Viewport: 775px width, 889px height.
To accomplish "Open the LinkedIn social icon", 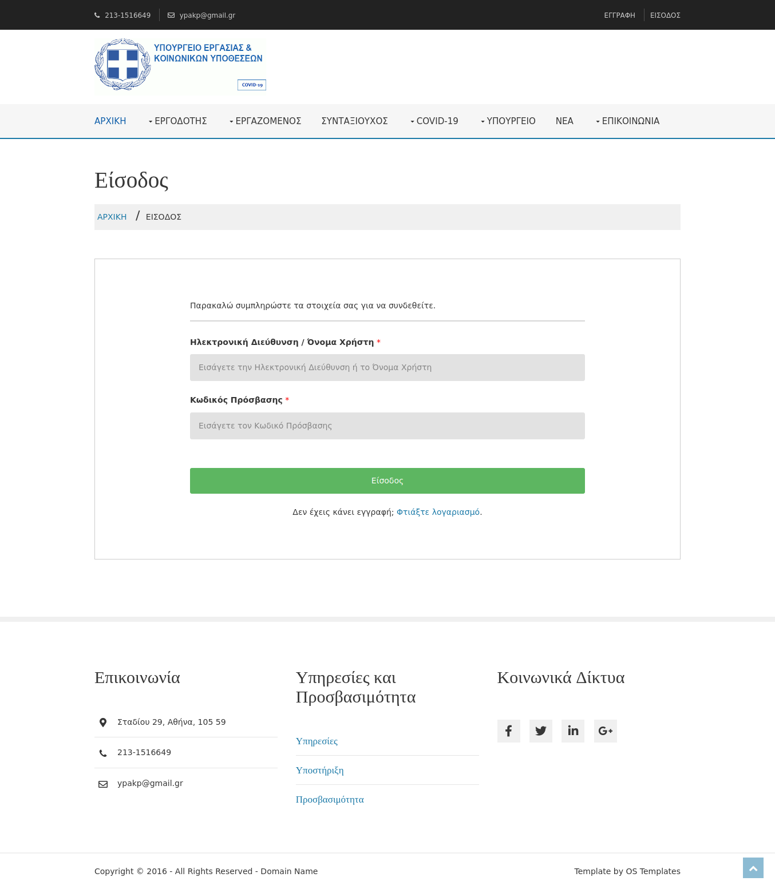I will pyautogui.click(x=573, y=731).
